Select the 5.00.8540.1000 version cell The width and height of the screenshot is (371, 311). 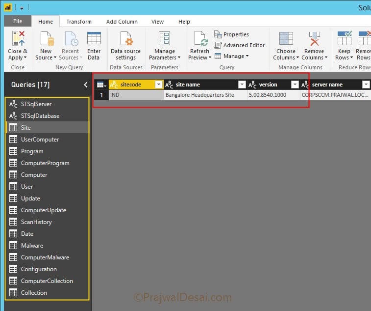pos(273,95)
